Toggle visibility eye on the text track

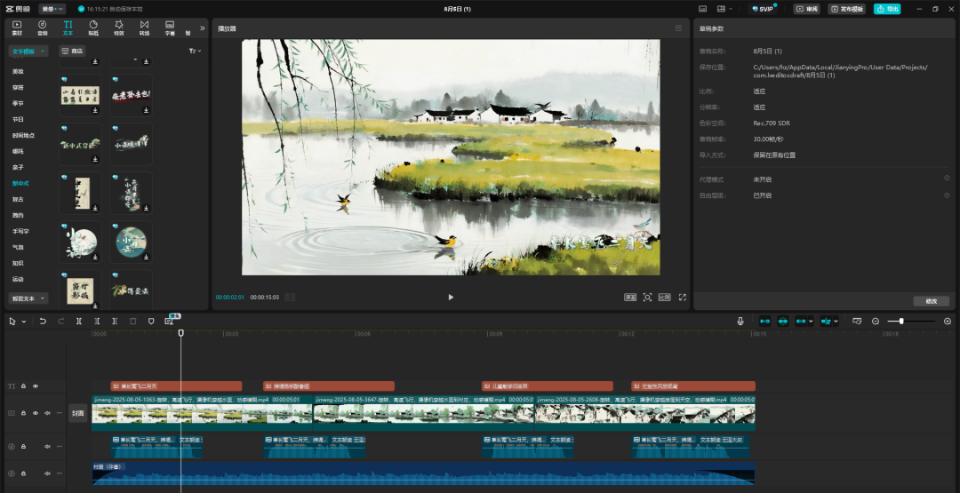coord(36,386)
